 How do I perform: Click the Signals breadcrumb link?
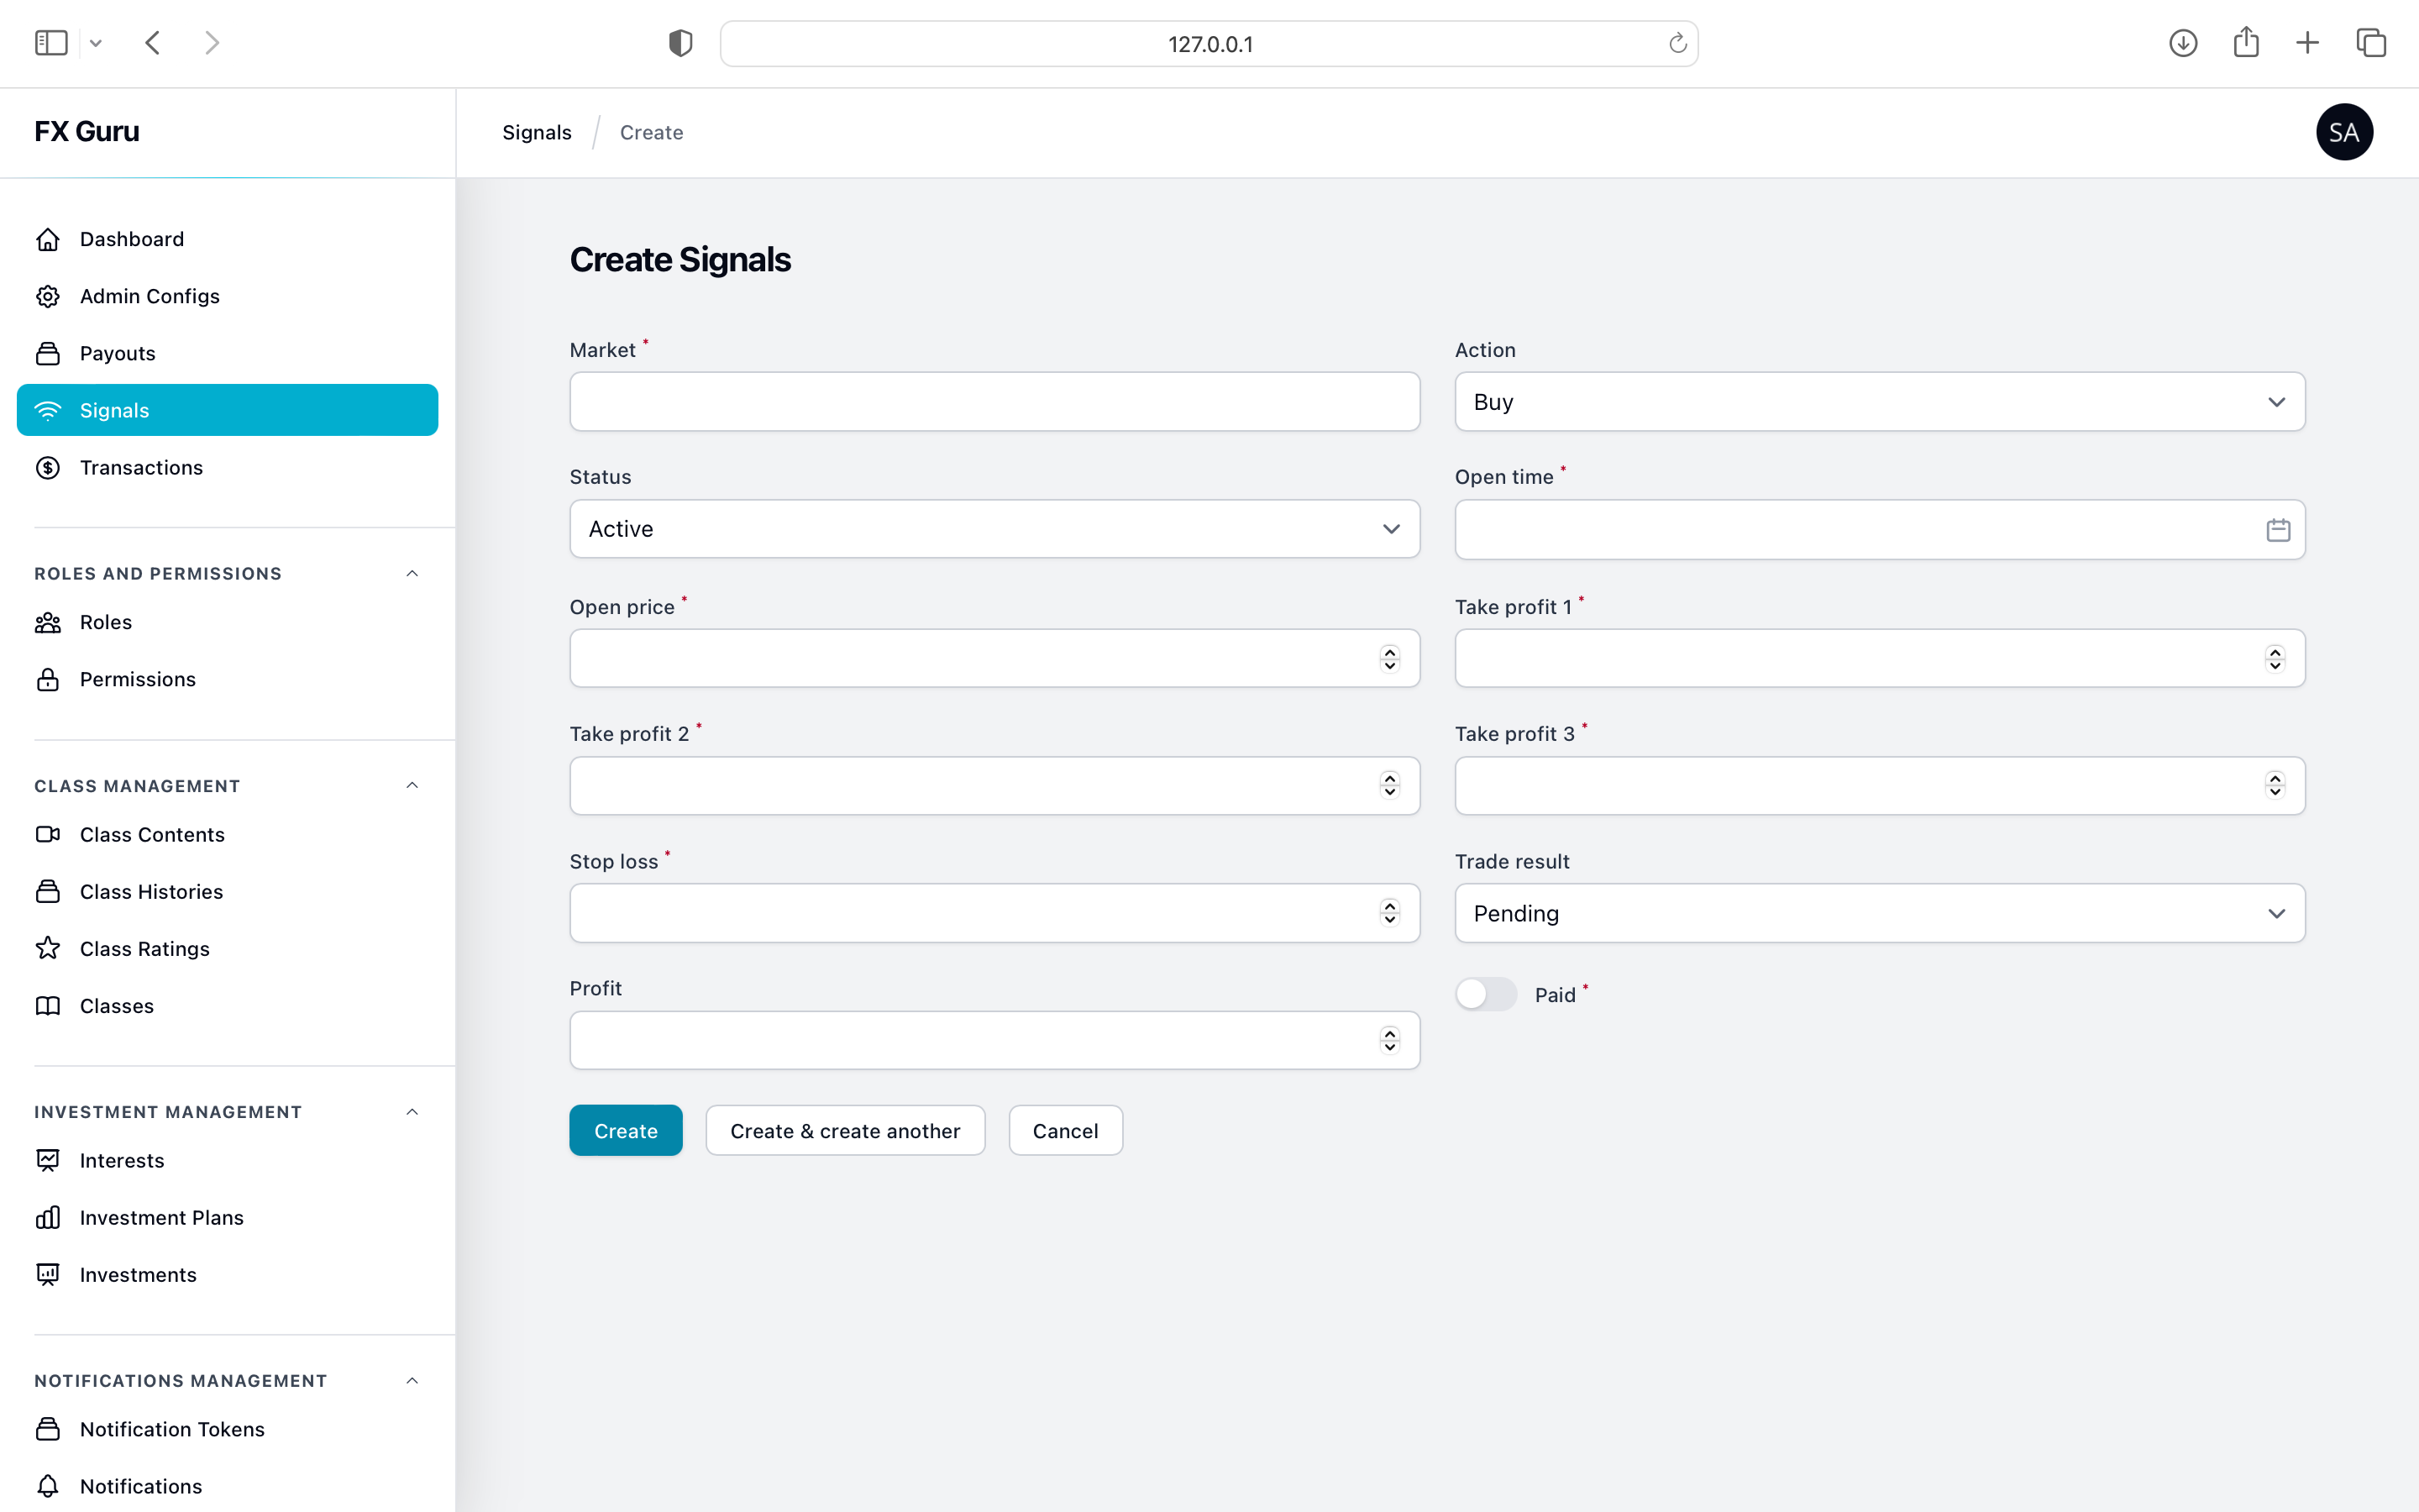coord(537,132)
